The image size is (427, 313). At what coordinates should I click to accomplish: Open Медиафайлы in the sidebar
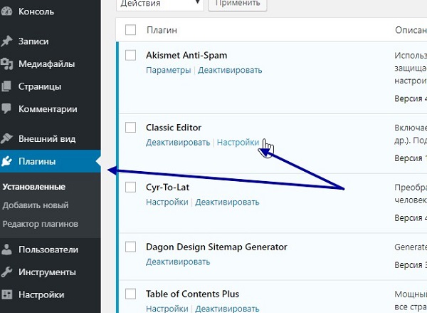[46, 64]
